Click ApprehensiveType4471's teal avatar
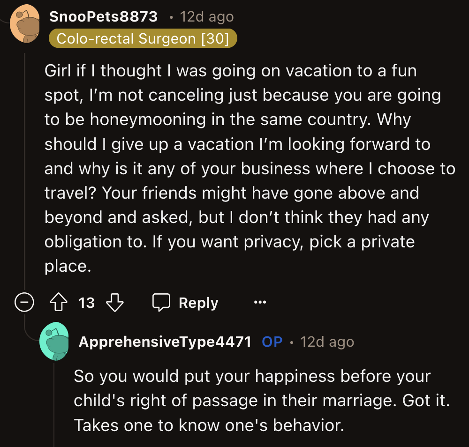This screenshot has width=469, height=447. [x=55, y=342]
